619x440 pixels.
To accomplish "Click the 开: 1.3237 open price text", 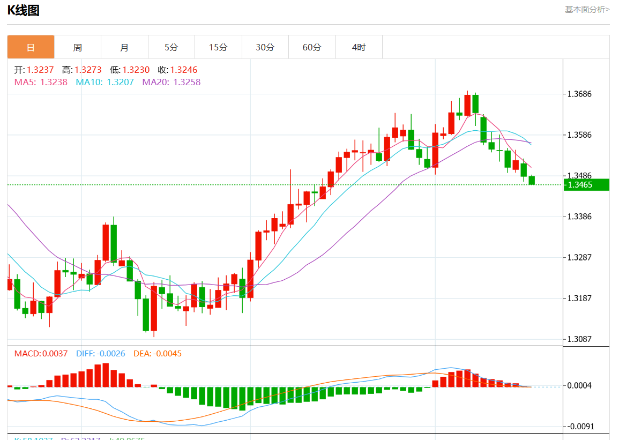I will 34,70.
